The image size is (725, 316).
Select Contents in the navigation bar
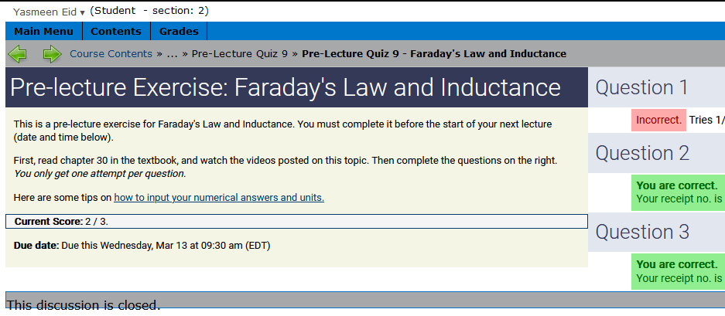coord(116,32)
